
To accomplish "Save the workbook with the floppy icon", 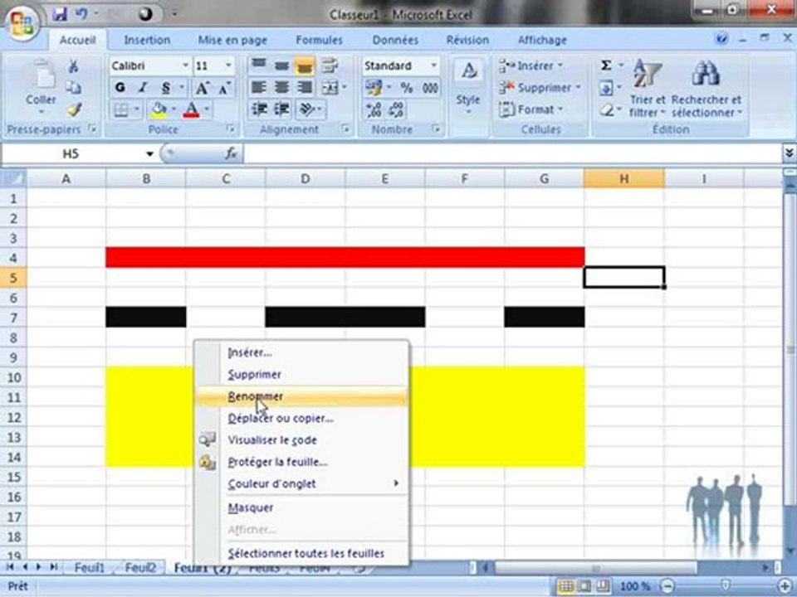I will (60, 14).
